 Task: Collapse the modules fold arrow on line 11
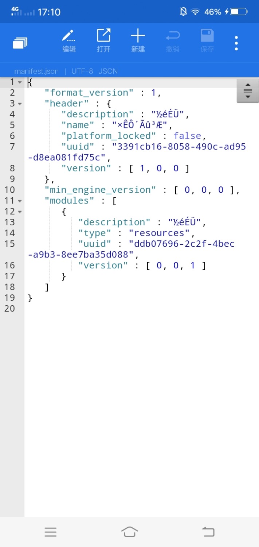pyautogui.click(x=20, y=201)
